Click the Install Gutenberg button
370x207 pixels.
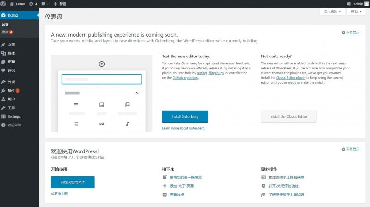pos(185,116)
